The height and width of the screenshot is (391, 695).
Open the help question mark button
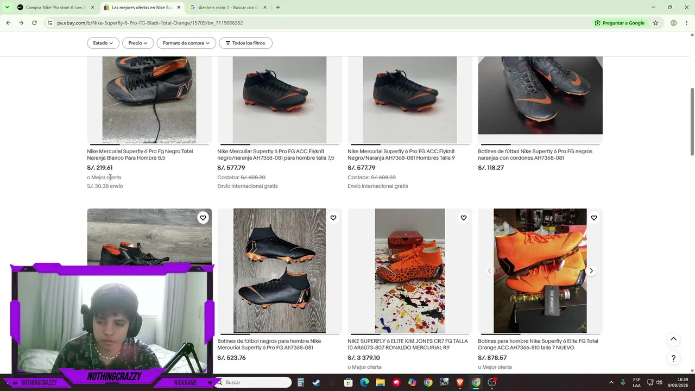(x=673, y=358)
